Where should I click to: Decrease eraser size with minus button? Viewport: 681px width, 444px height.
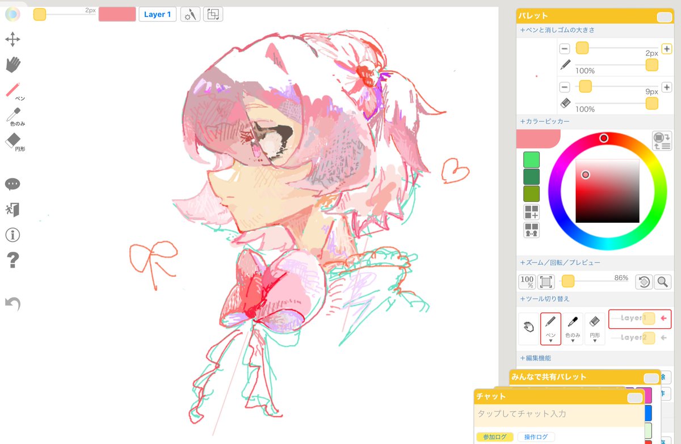565,87
